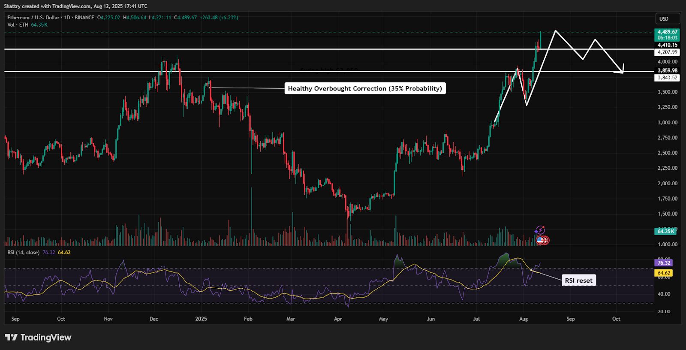Open the USD currency selector
Image resolution: width=686 pixels, height=350 pixels.
(667, 18)
